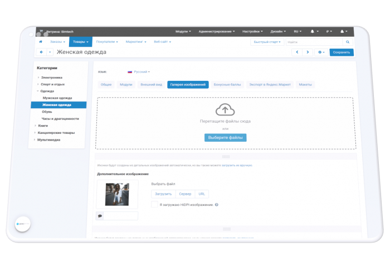Click the Сервер button
This screenshot has width=390, height=260.
pyautogui.click(x=185, y=194)
